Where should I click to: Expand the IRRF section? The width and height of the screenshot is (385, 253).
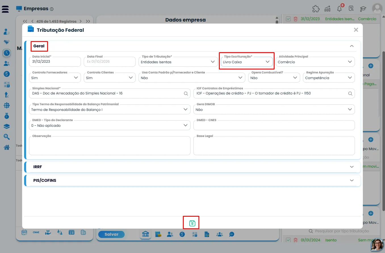[352, 167]
